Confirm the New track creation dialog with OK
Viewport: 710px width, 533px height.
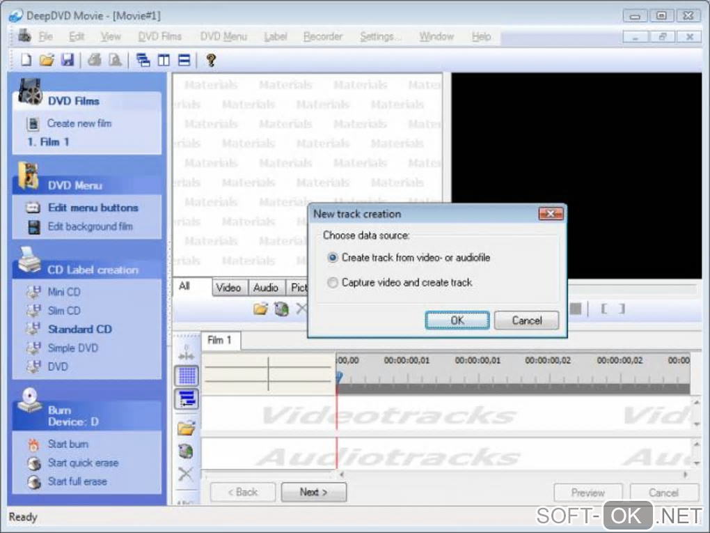(457, 320)
